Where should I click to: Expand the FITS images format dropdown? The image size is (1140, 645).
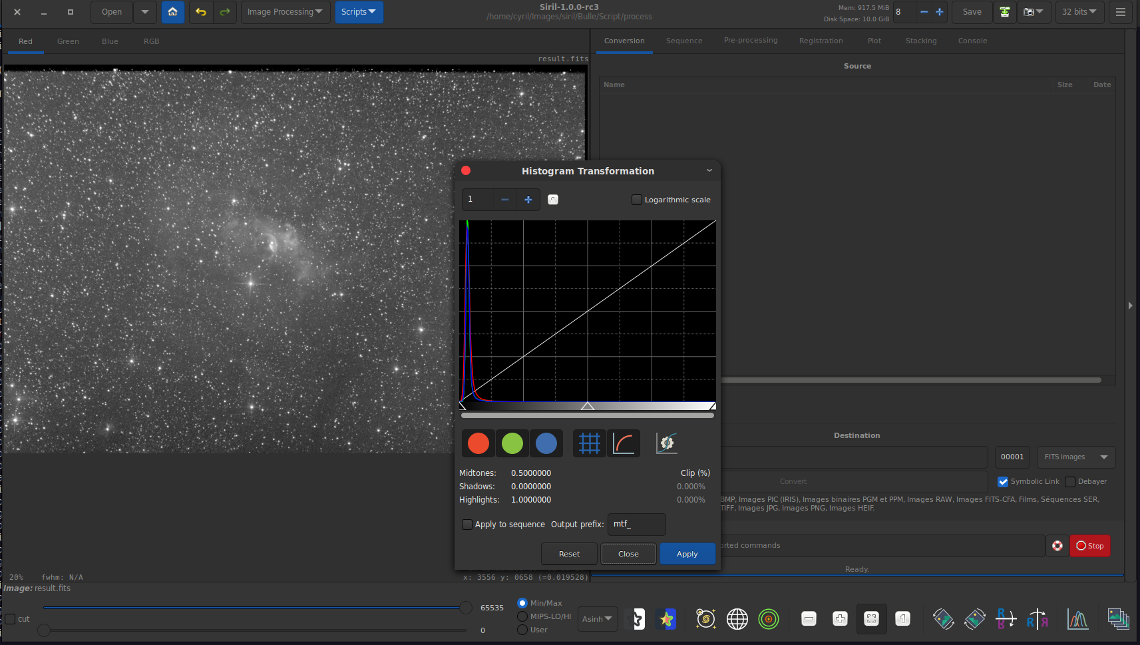1075,457
